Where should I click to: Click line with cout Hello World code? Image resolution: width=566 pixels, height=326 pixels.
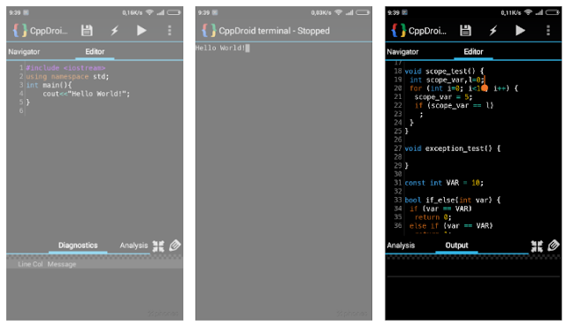pos(87,94)
